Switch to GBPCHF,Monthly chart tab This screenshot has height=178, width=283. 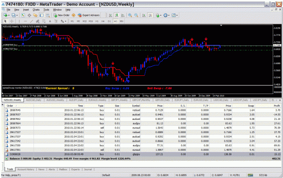[x=141, y=100]
